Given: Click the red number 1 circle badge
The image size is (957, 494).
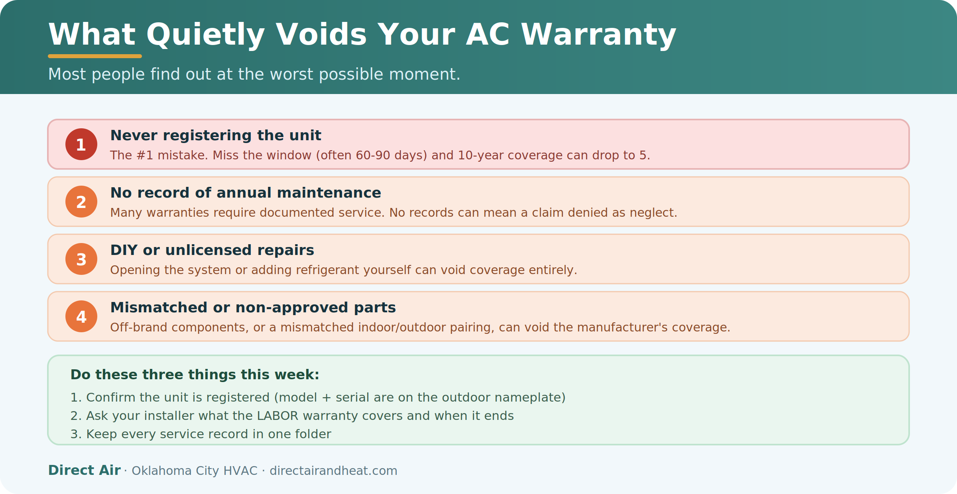Looking at the screenshot, I should [81, 144].
